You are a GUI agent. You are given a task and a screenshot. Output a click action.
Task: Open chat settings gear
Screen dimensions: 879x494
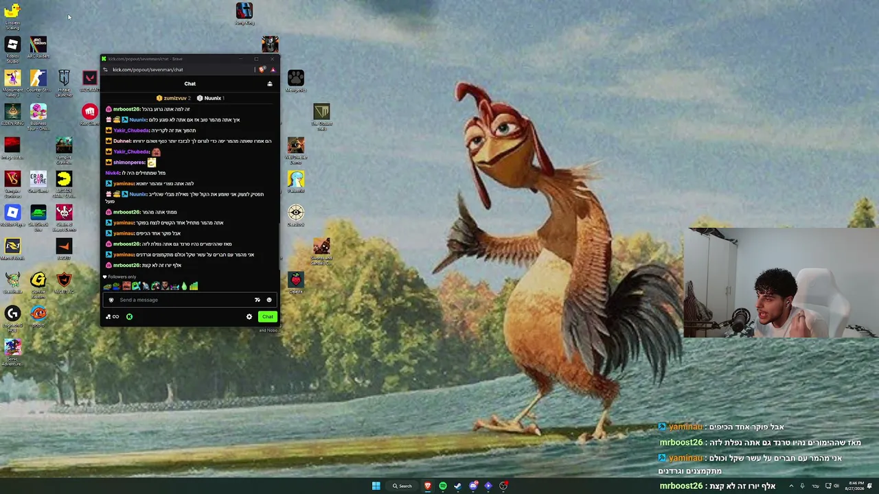pos(249,317)
